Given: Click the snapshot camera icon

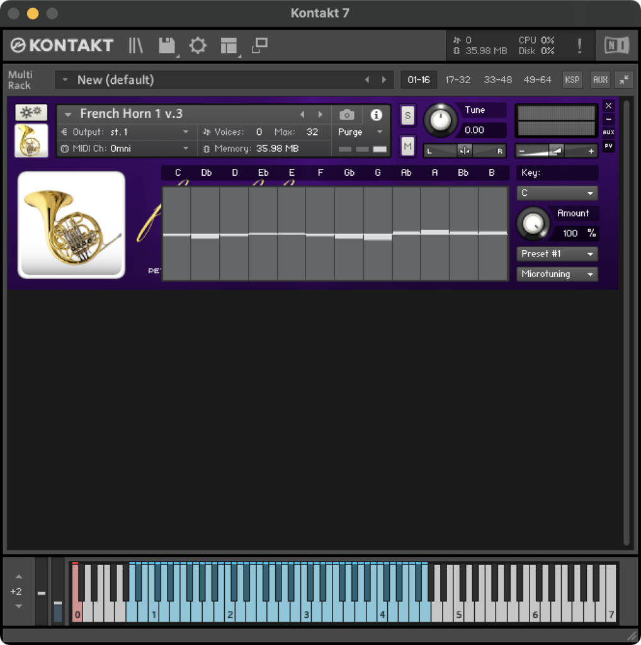Looking at the screenshot, I should 347,115.
